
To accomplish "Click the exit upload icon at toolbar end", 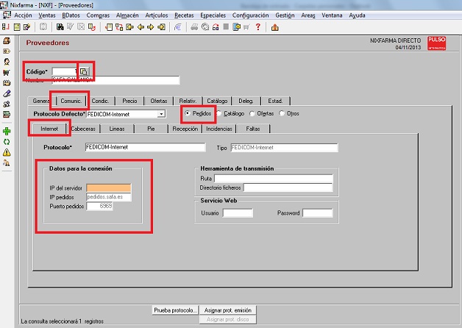I will [275, 27].
